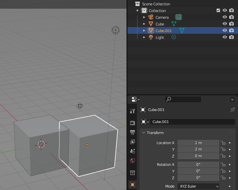Open the World properties tab
This screenshot has width=238, height=190.
pos(133,161)
